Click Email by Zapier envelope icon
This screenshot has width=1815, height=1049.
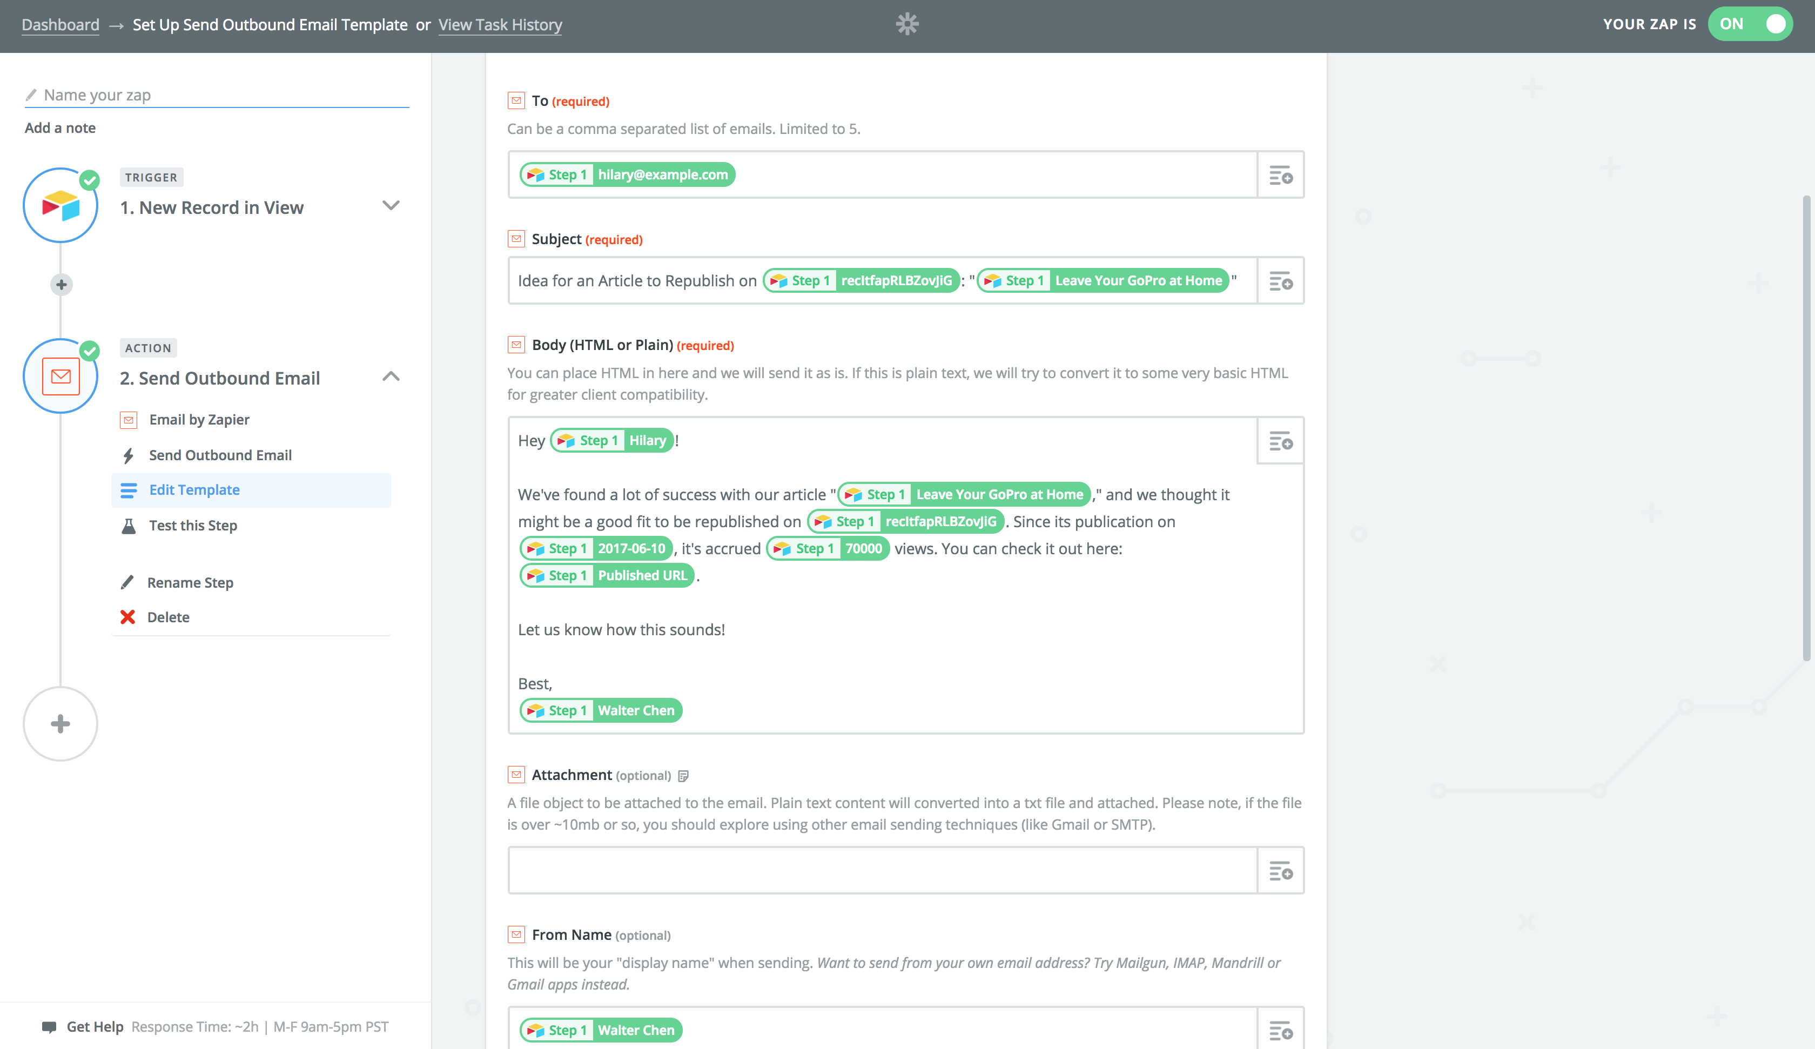point(128,419)
